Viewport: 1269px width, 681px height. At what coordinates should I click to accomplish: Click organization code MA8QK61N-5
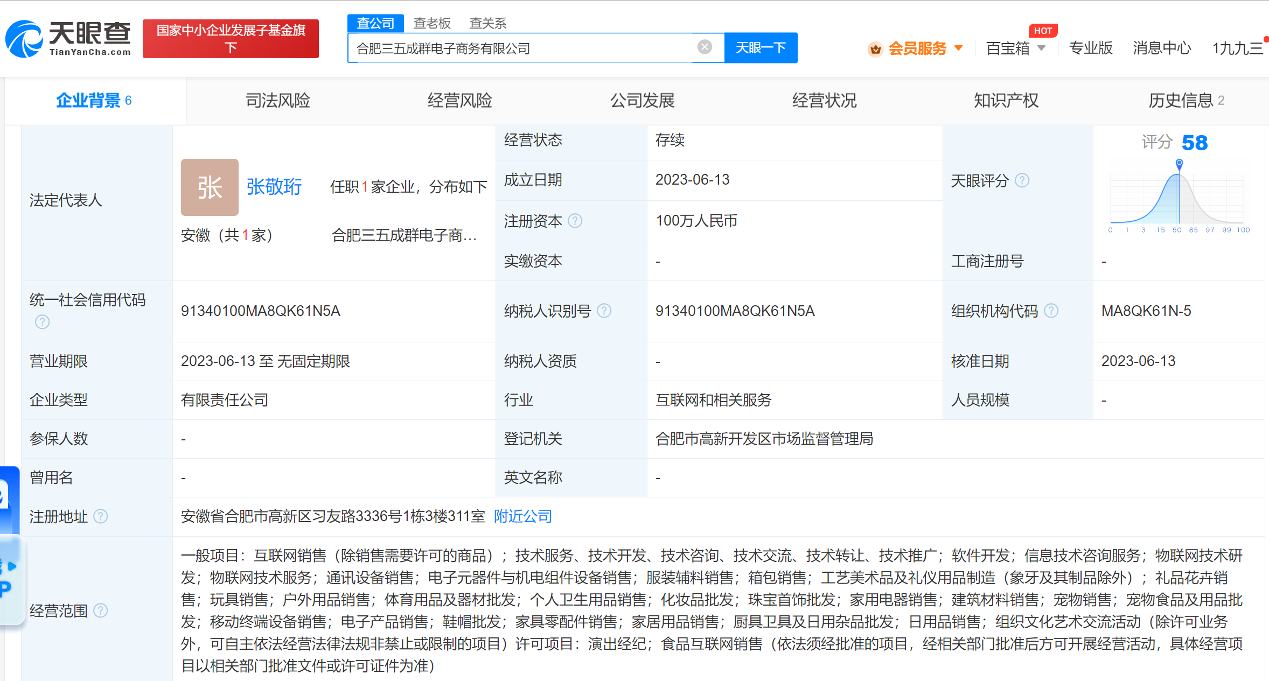(1146, 311)
